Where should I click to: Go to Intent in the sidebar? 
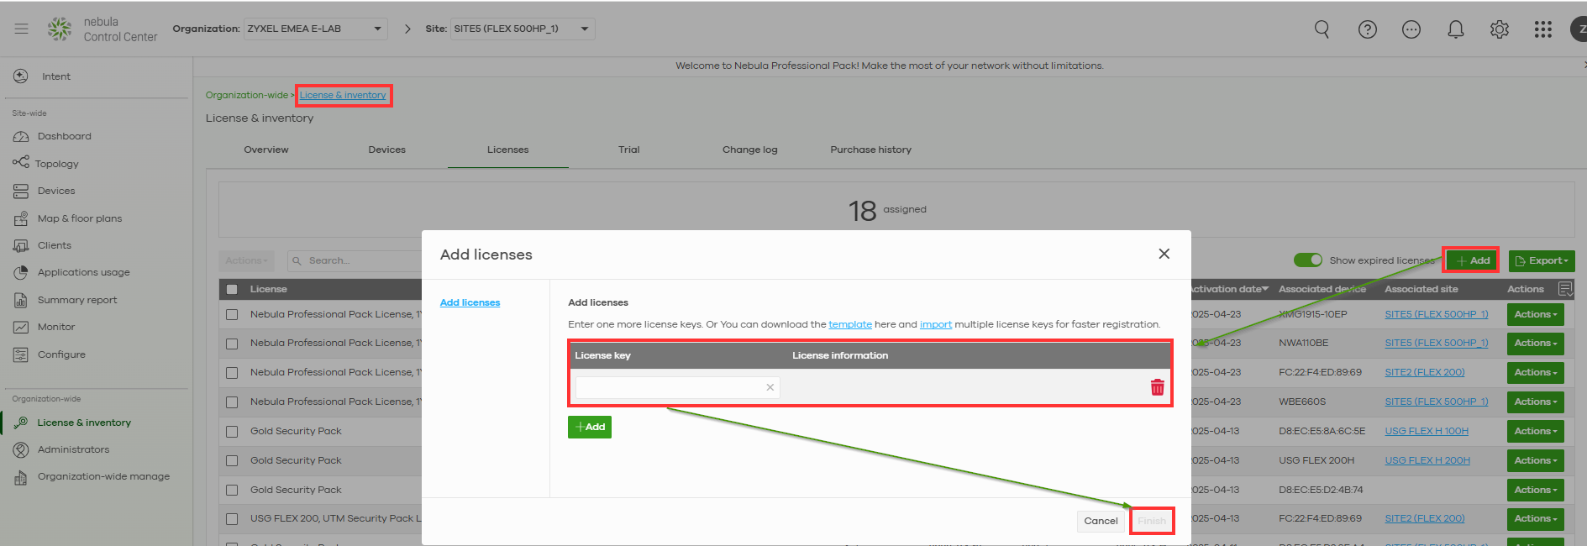point(56,76)
